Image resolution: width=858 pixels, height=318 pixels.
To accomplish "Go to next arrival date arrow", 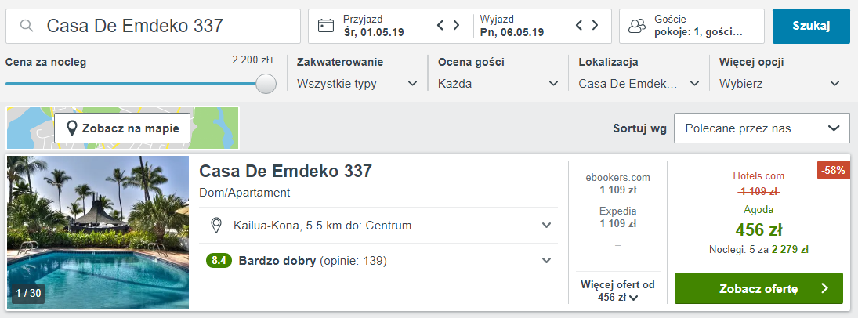I will (456, 26).
